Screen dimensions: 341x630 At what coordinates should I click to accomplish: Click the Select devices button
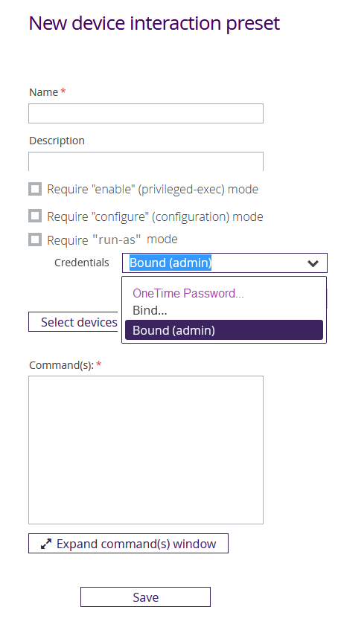pyautogui.click(x=74, y=322)
